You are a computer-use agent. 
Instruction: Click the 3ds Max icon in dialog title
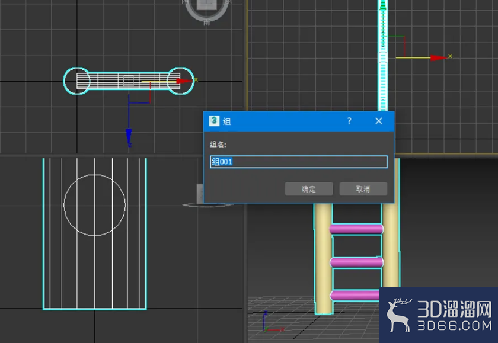(214, 121)
